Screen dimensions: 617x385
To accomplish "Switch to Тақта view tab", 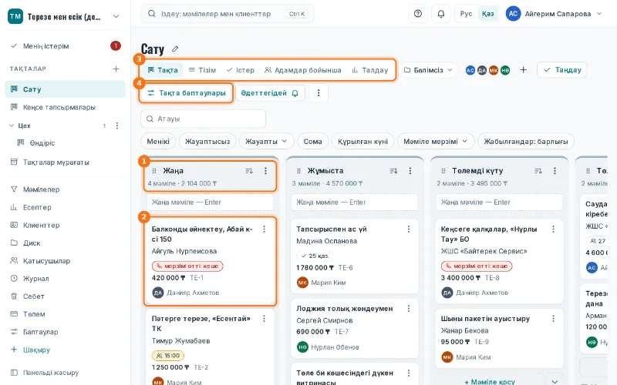I will point(163,70).
